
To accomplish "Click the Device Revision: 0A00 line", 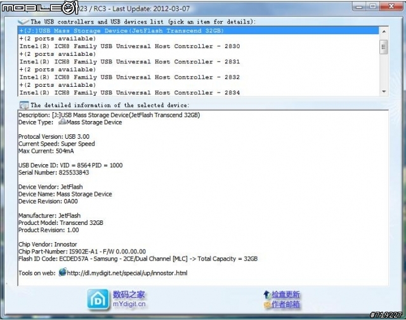I will coord(48,201).
